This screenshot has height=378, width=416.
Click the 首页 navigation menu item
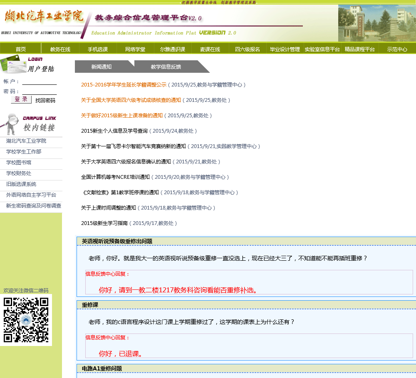coord(21,49)
